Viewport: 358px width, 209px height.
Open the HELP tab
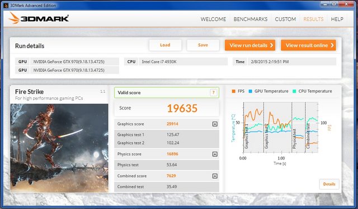tap(337, 19)
